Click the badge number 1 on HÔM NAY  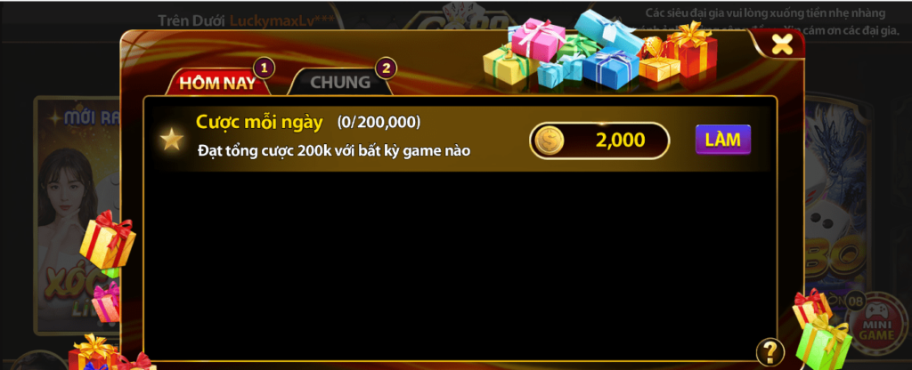click(x=264, y=68)
